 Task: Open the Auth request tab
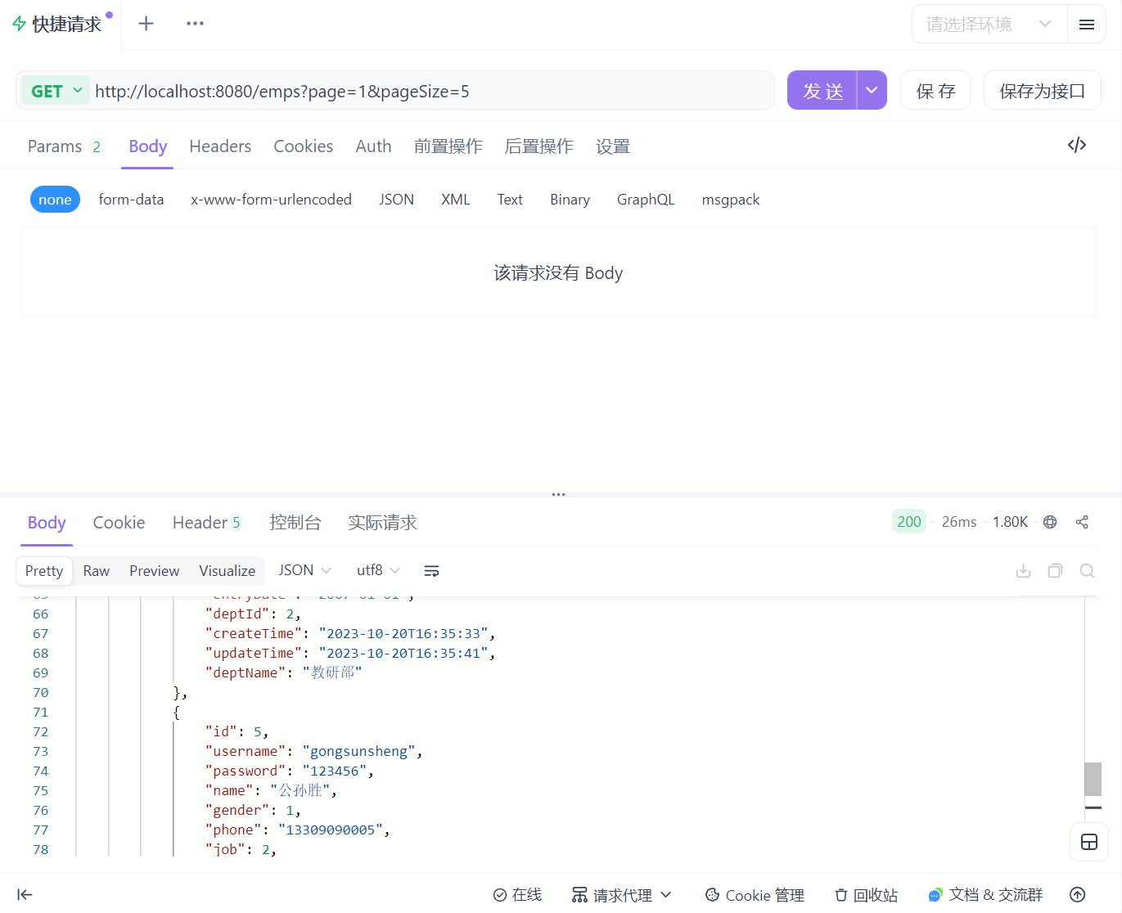(x=373, y=146)
